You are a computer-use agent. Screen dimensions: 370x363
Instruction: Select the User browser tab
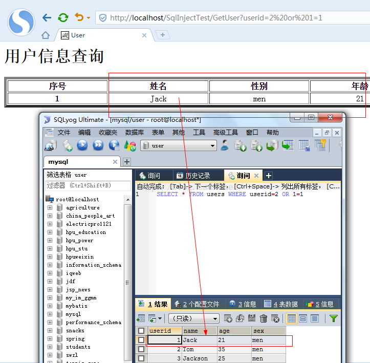coord(104,35)
